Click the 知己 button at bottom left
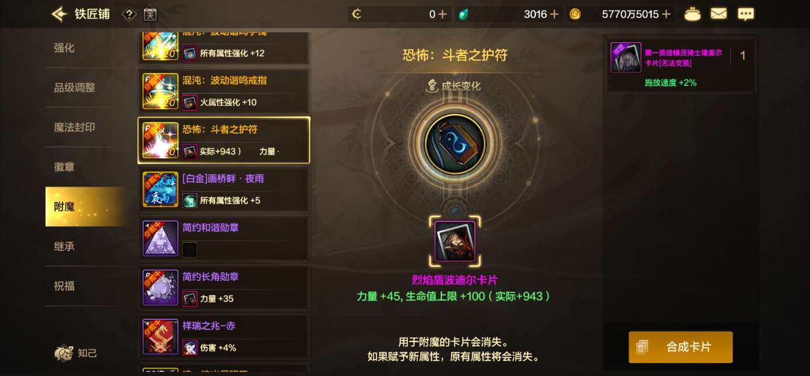The height and width of the screenshot is (376, 810). tap(75, 353)
